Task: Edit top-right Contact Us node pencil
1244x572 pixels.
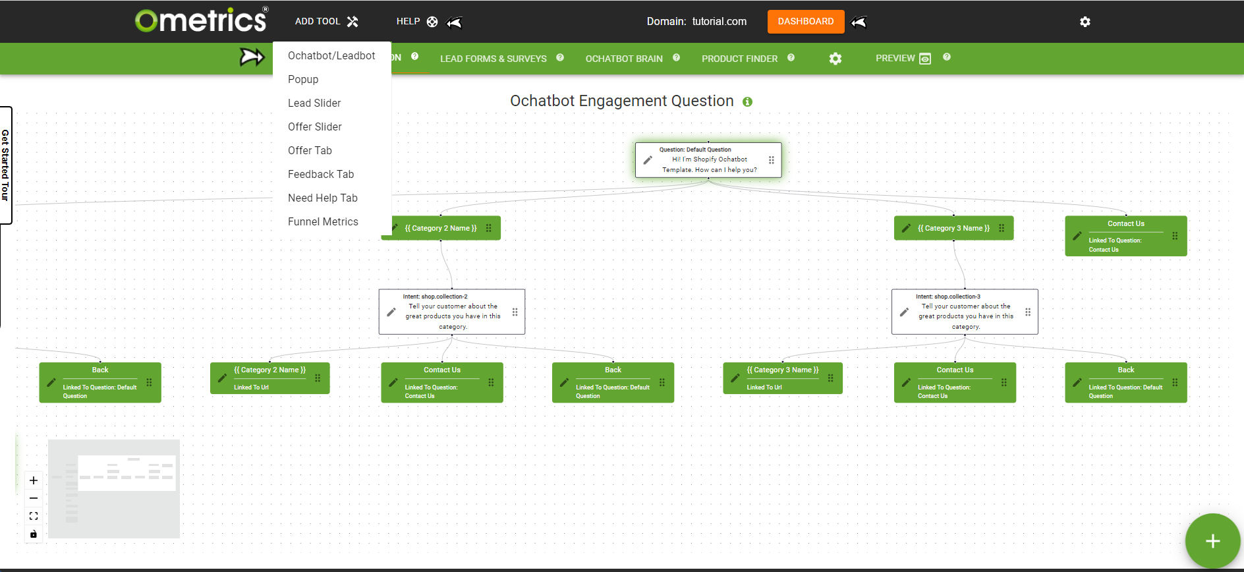Action: [1077, 236]
